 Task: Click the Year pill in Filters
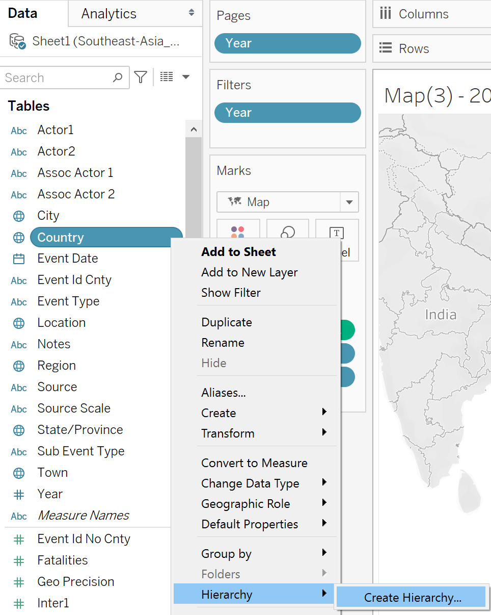[287, 113]
